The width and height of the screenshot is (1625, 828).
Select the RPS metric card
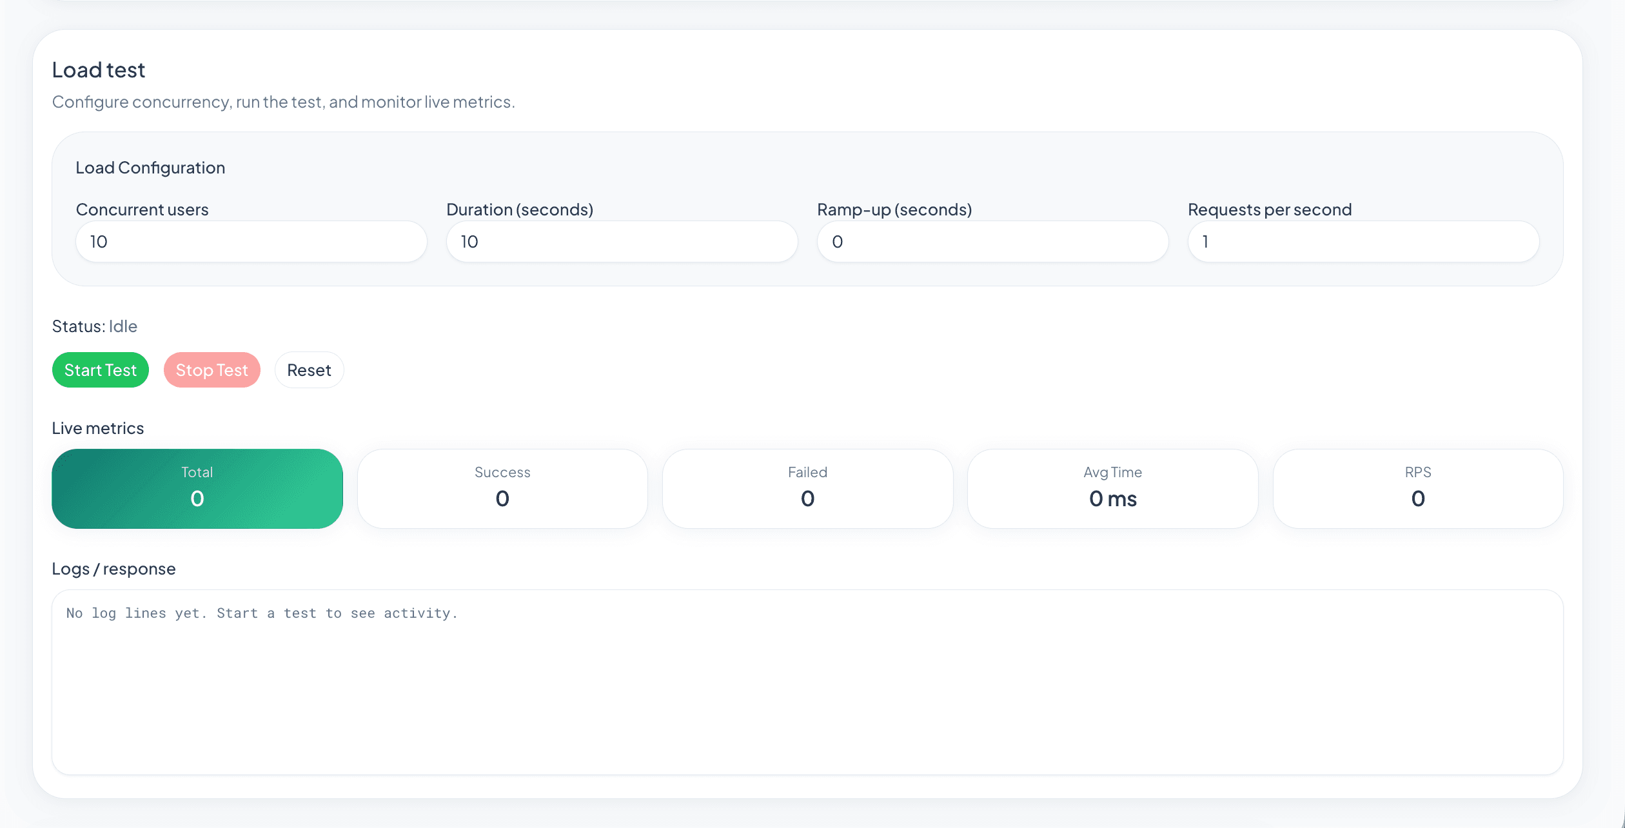click(x=1418, y=489)
